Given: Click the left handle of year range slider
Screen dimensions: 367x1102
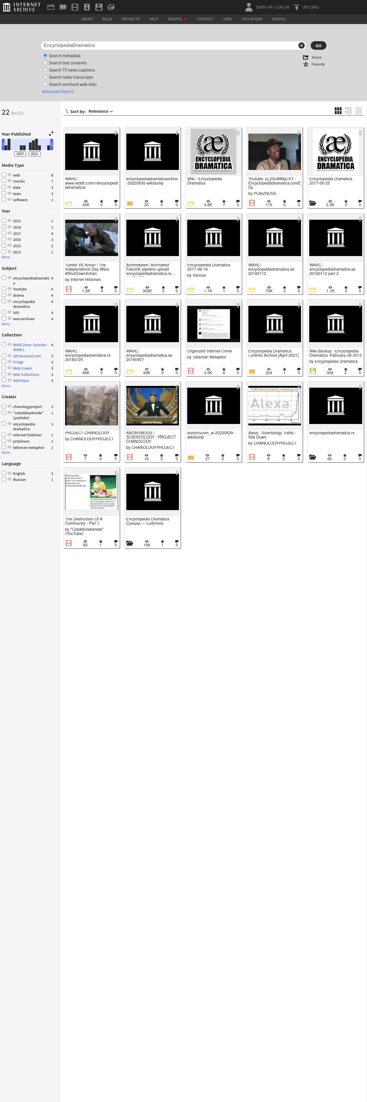Looking at the screenshot, I should [3, 144].
